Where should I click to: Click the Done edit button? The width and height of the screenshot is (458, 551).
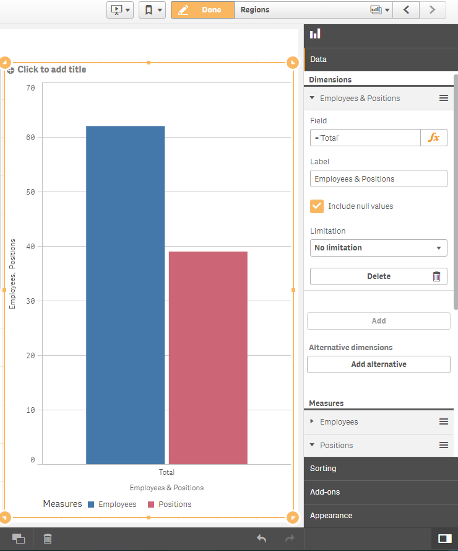coord(202,10)
